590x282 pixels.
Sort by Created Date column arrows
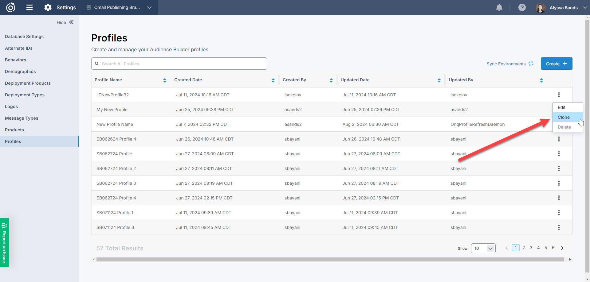tap(273, 80)
